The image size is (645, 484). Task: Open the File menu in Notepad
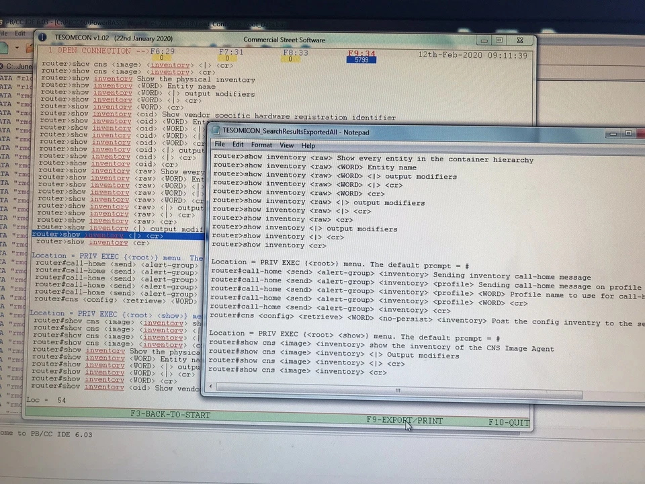coord(219,145)
